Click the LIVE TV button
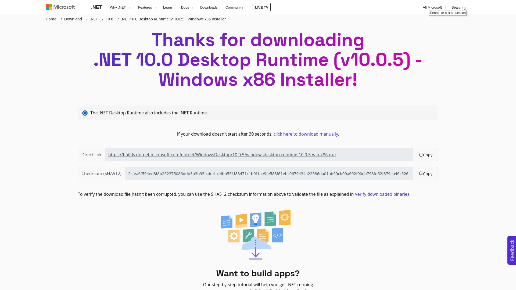Image resolution: width=516 pixels, height=290 pixels. (x=261, y=7)
